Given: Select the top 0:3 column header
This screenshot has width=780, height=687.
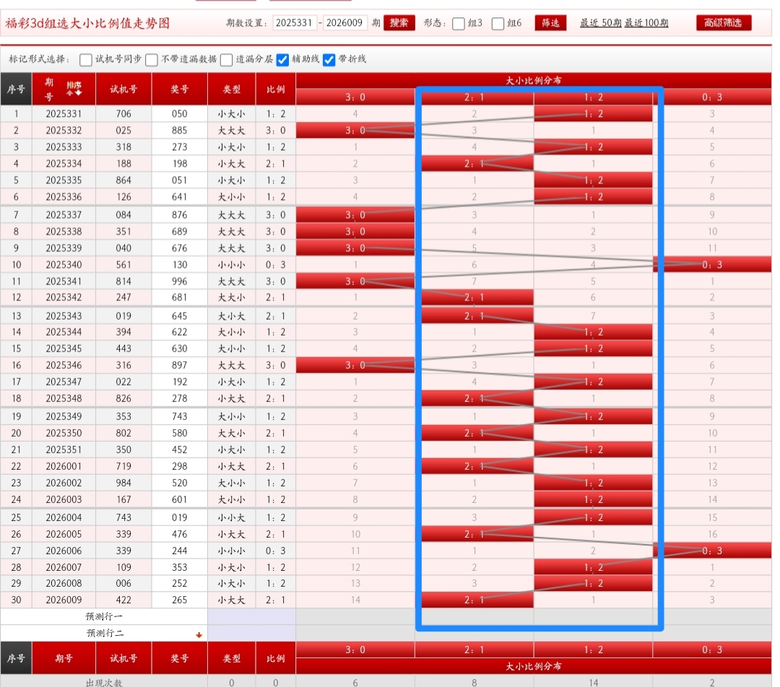Looking at the screenshot, I should tap(711, 97).
